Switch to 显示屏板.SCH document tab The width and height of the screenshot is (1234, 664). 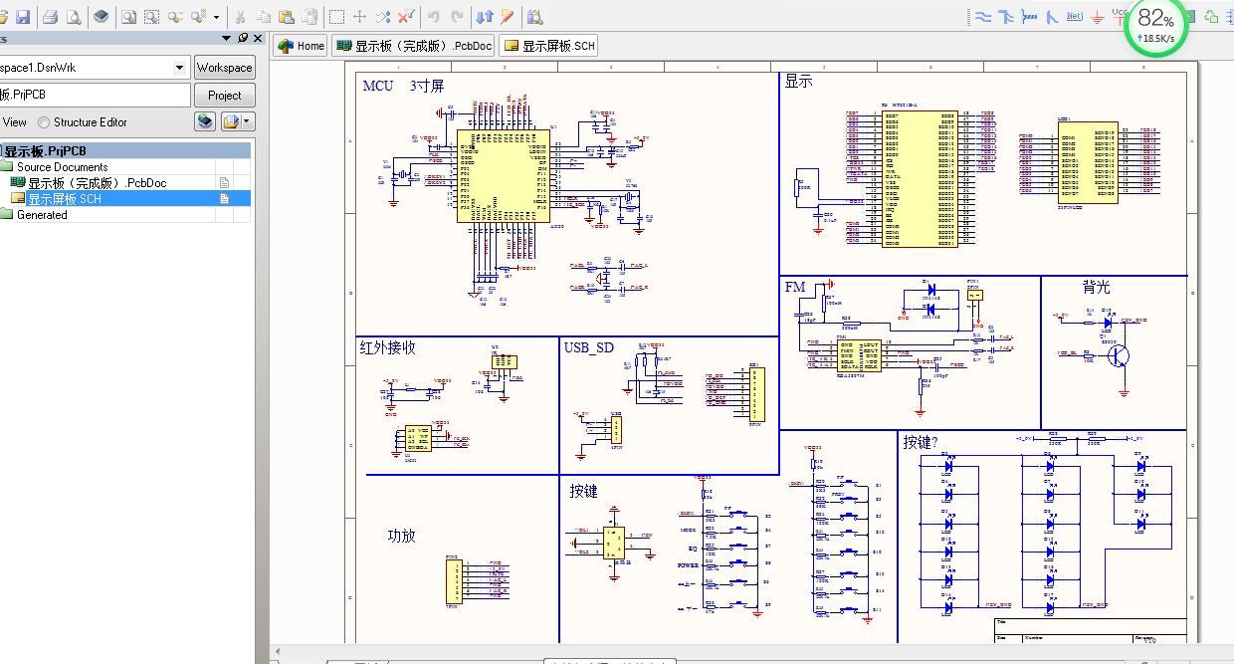[x=548, y=46]
